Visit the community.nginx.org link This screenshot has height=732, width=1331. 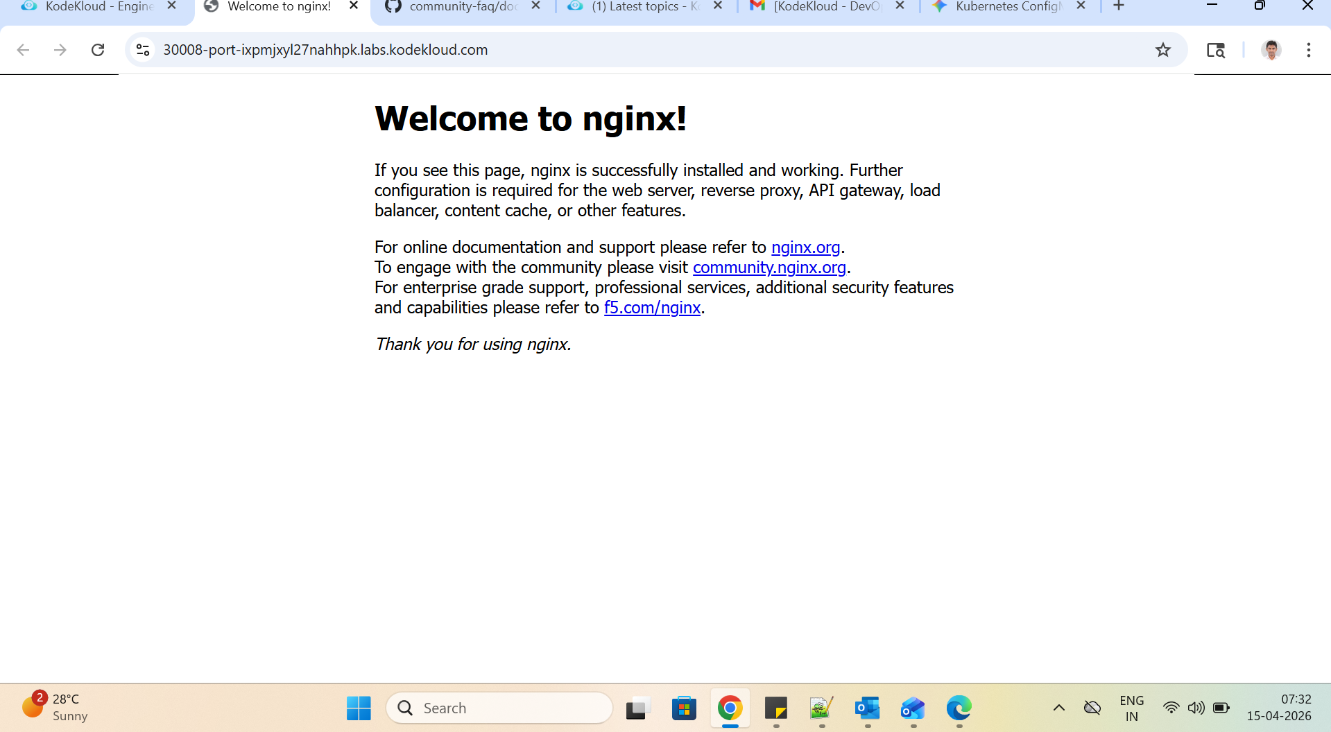pyautogui.click(x=769, y=268)
